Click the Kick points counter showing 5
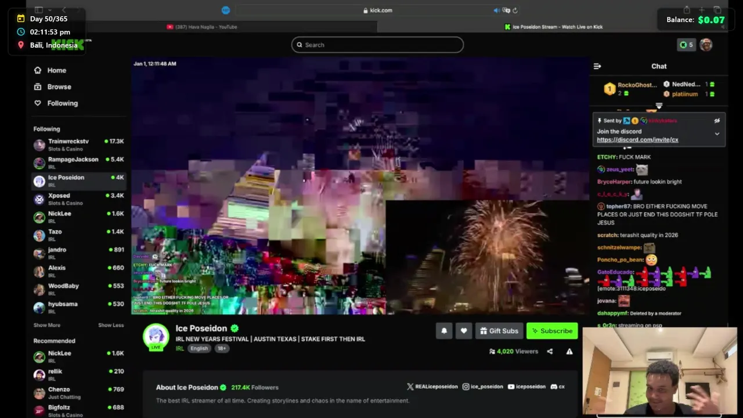 click(686, 45)
